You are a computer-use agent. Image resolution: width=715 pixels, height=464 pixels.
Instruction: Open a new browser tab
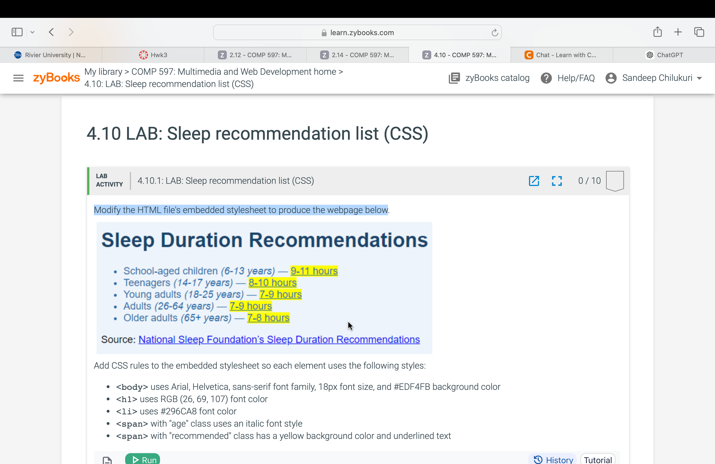click(x=678, y=32)
